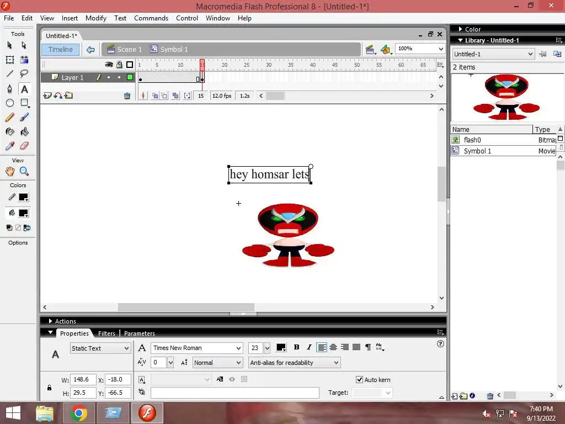
Task: Open Chrome from the taskbar
Action: (78, 413)
